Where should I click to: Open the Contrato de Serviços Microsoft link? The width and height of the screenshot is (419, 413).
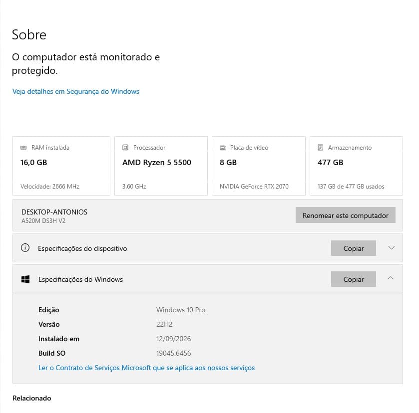point(146,368)
